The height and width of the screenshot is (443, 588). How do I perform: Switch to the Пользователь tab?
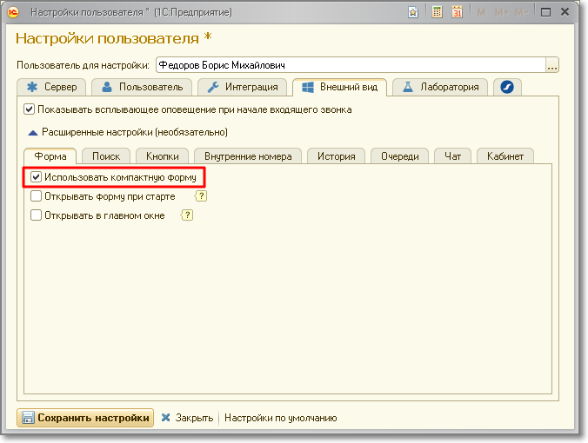pos(142,87)
